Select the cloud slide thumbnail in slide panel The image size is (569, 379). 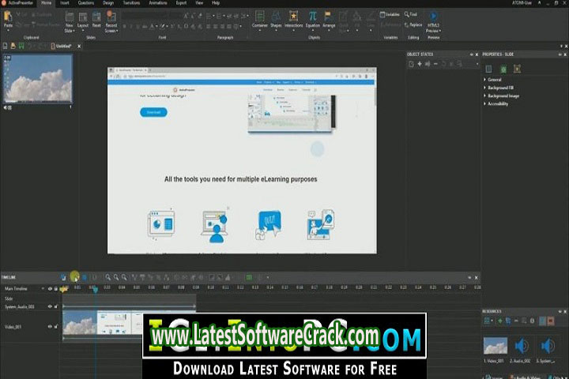[x=37, y=79]
